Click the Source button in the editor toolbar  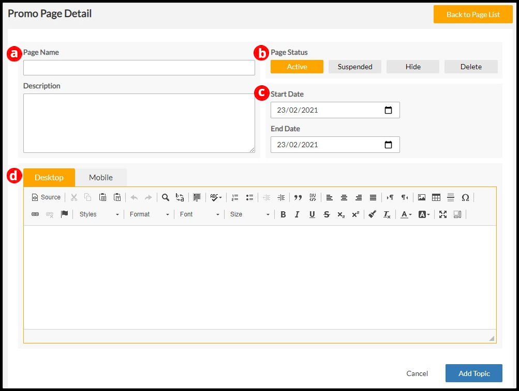tap(46, 197)
